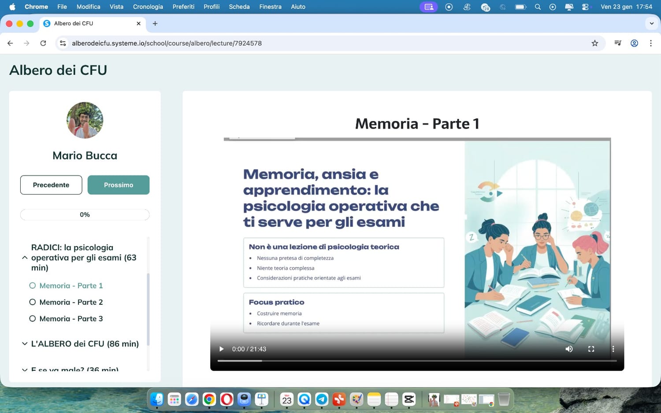Mark Memoria - Parte 1 circle as complete
This screenshot has height=413, width=661.
click(32, 286)
